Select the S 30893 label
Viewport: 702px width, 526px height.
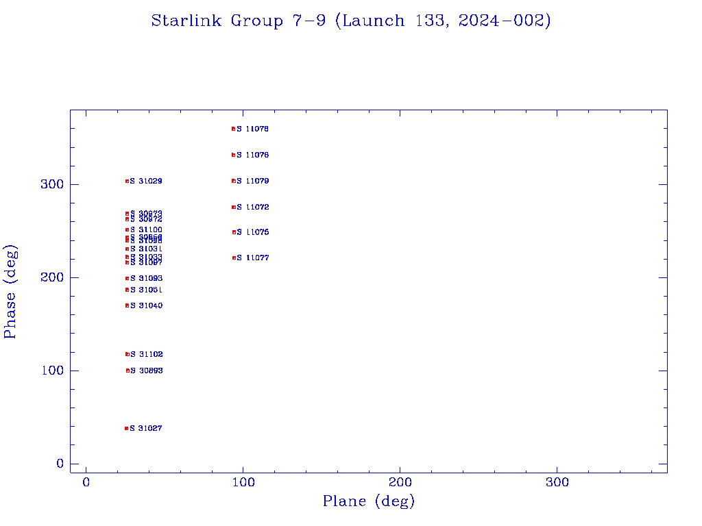coord(147,371)
